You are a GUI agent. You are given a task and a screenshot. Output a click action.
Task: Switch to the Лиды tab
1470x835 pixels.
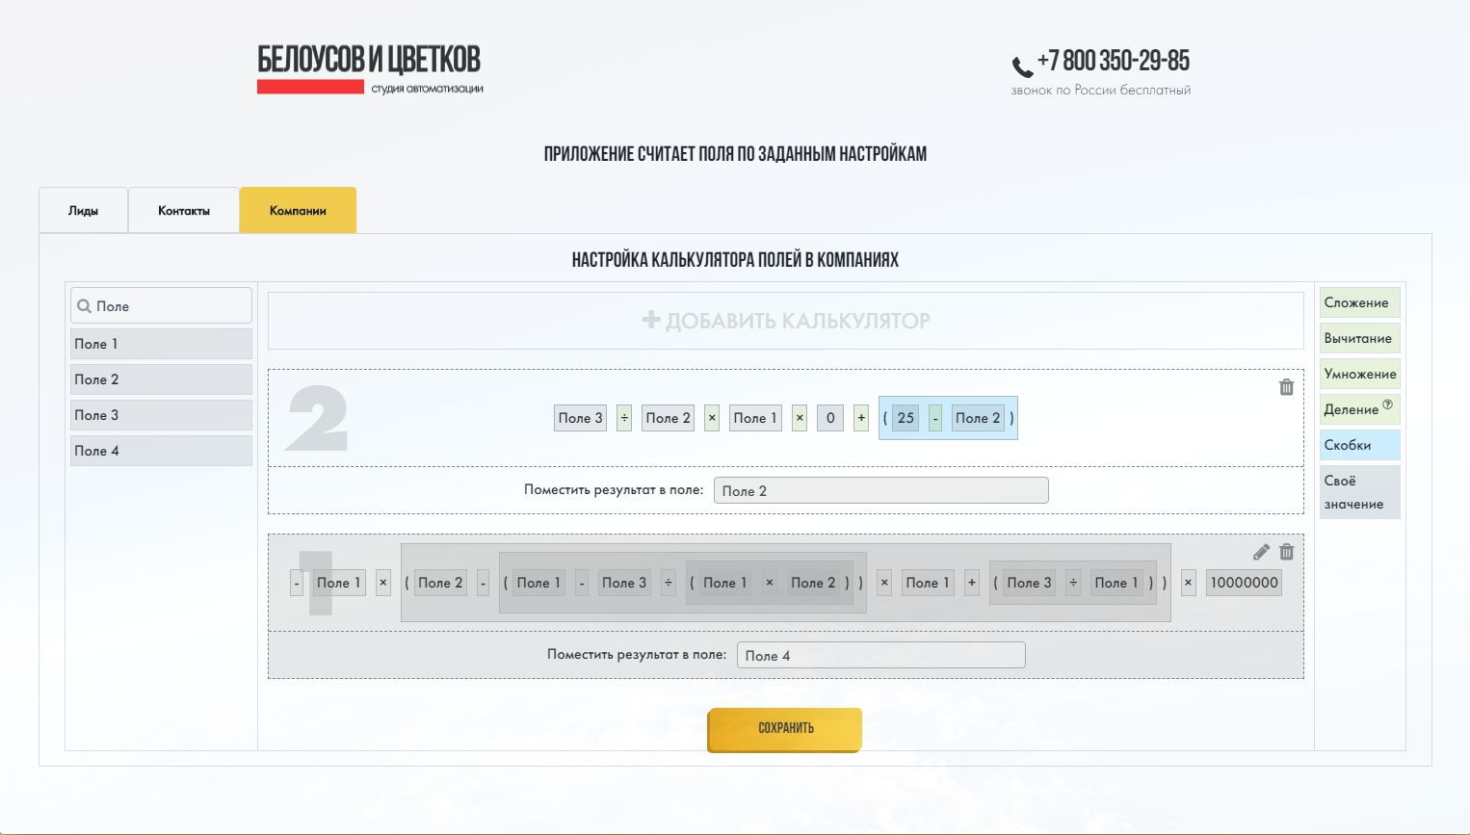pos(83,210)
